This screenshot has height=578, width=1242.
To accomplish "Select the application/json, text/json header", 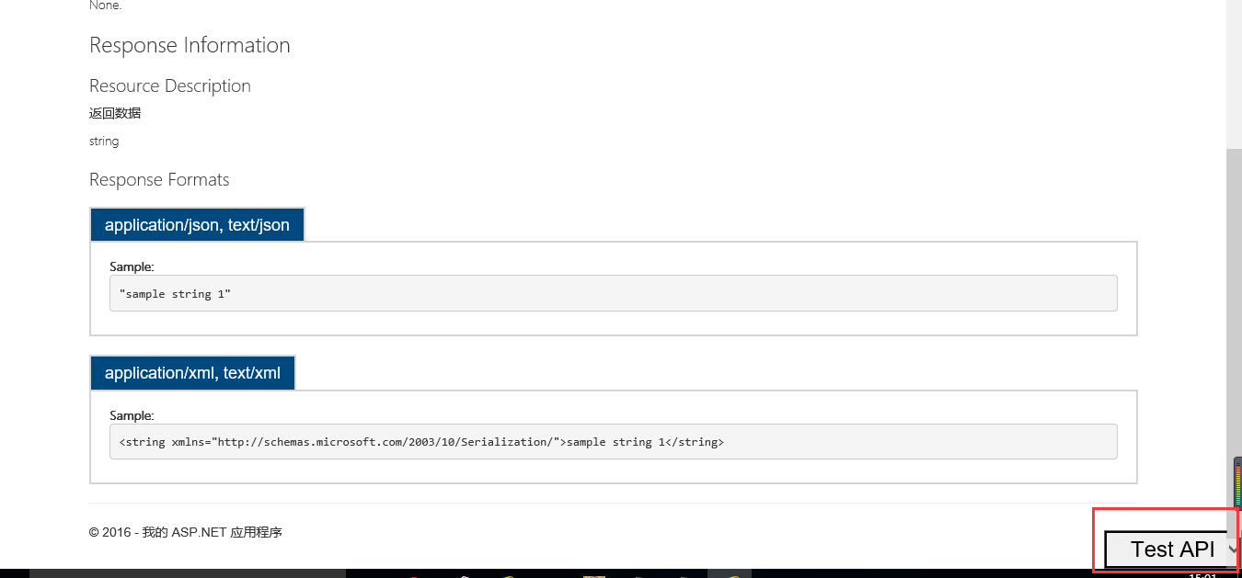I will [x=197, y=225].
